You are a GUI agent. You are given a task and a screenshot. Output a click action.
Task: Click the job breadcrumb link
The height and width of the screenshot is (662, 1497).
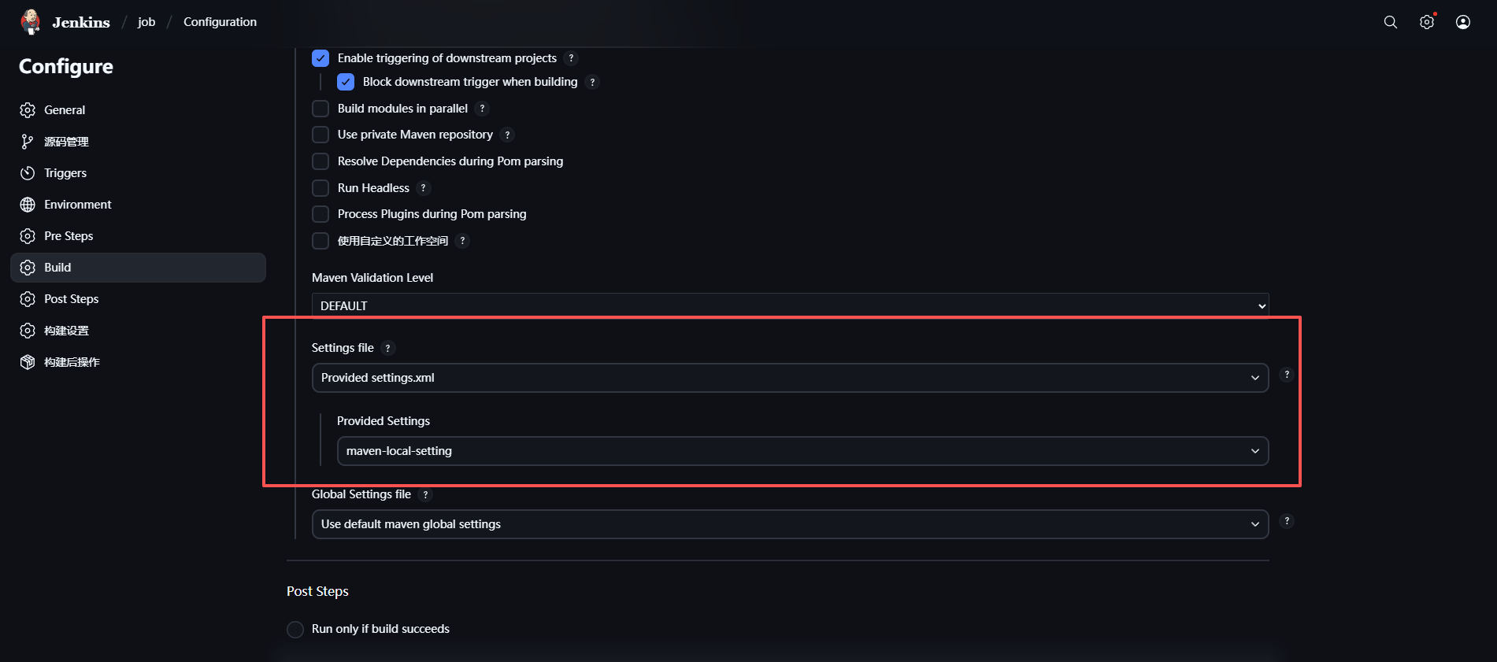coord(146,22)
